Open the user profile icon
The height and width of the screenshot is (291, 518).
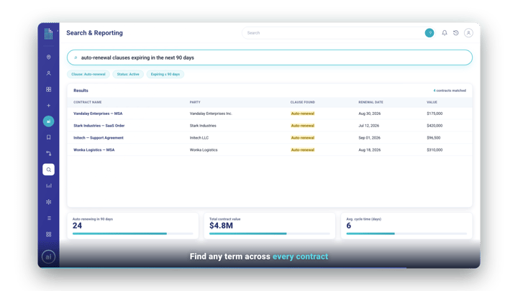tap(468, 32)
